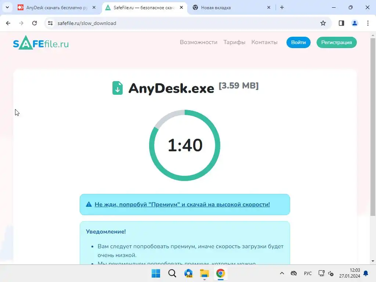
Task: Open site information icon in address bar
Action: coord(50,23)
